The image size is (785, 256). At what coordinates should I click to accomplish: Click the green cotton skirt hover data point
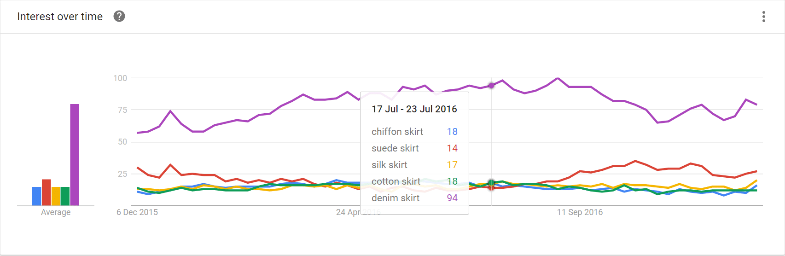coord(491,183)
